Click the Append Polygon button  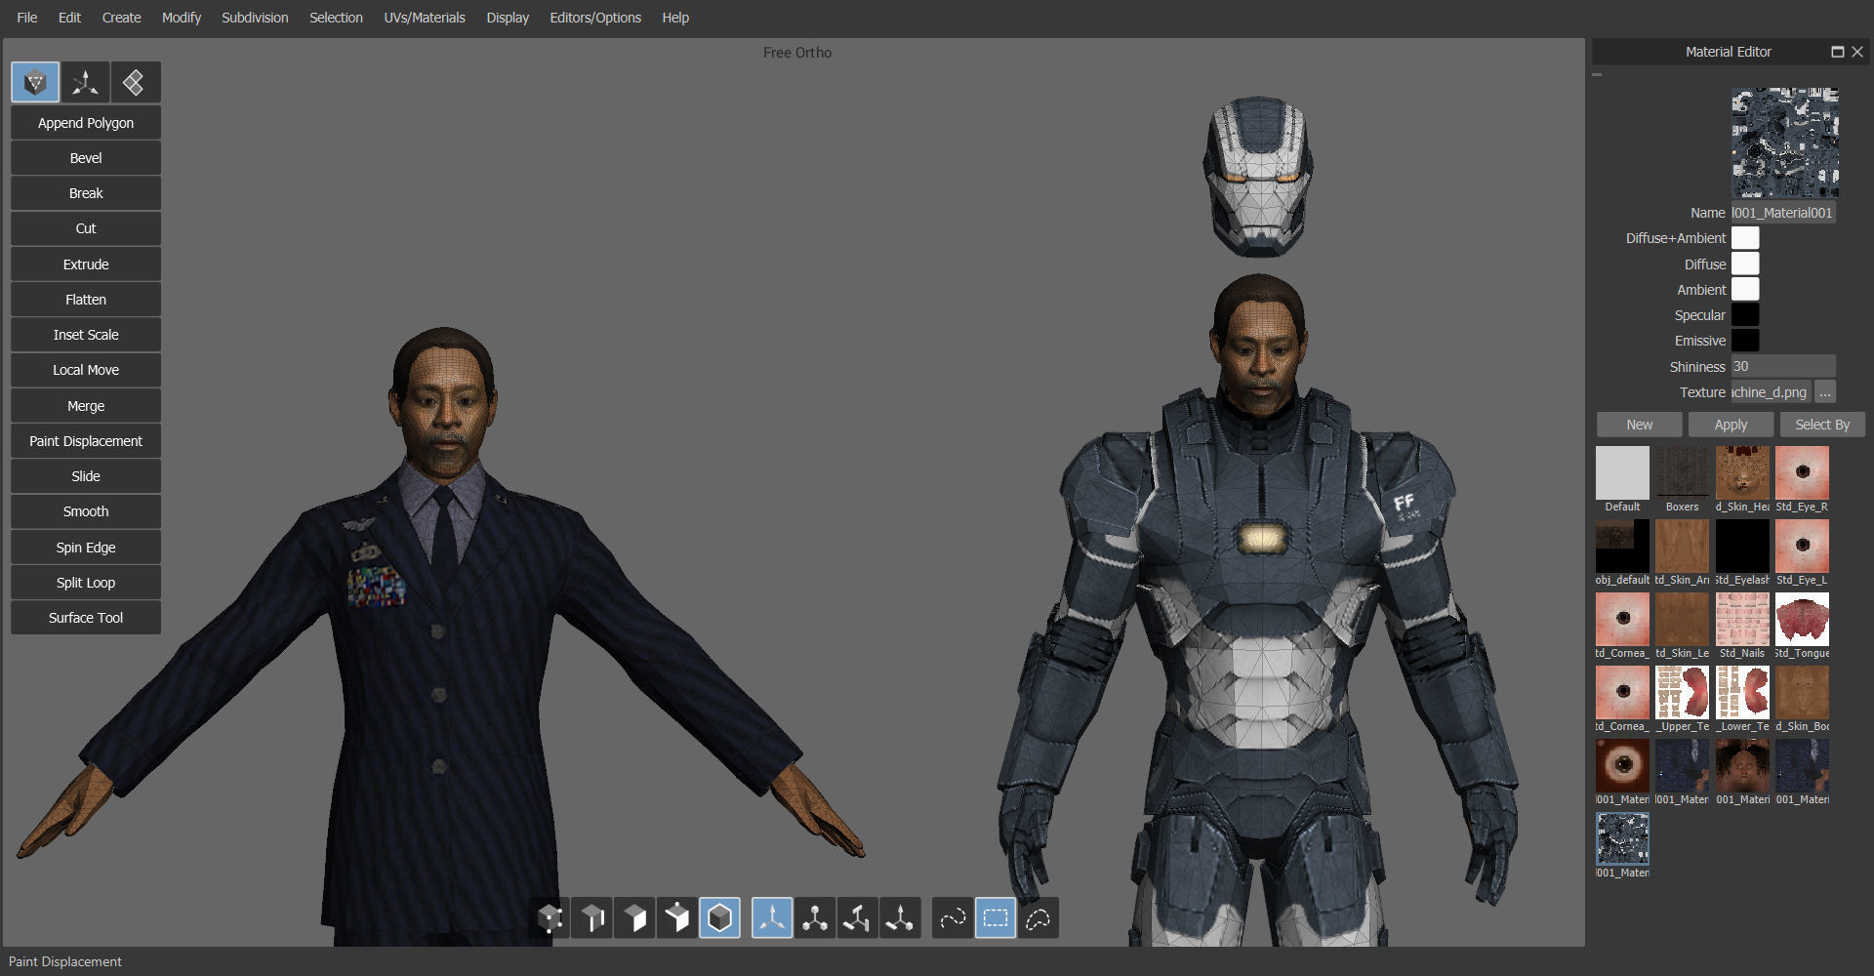pos(86,123)
